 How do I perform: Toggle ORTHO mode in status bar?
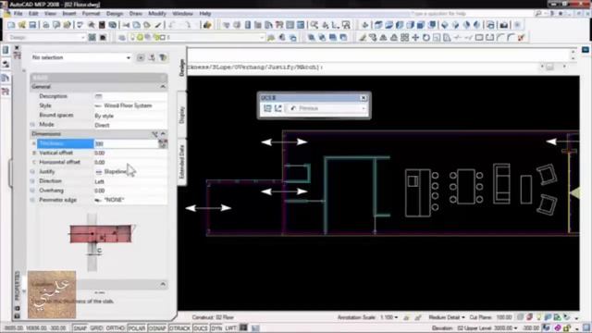(115, 328)
